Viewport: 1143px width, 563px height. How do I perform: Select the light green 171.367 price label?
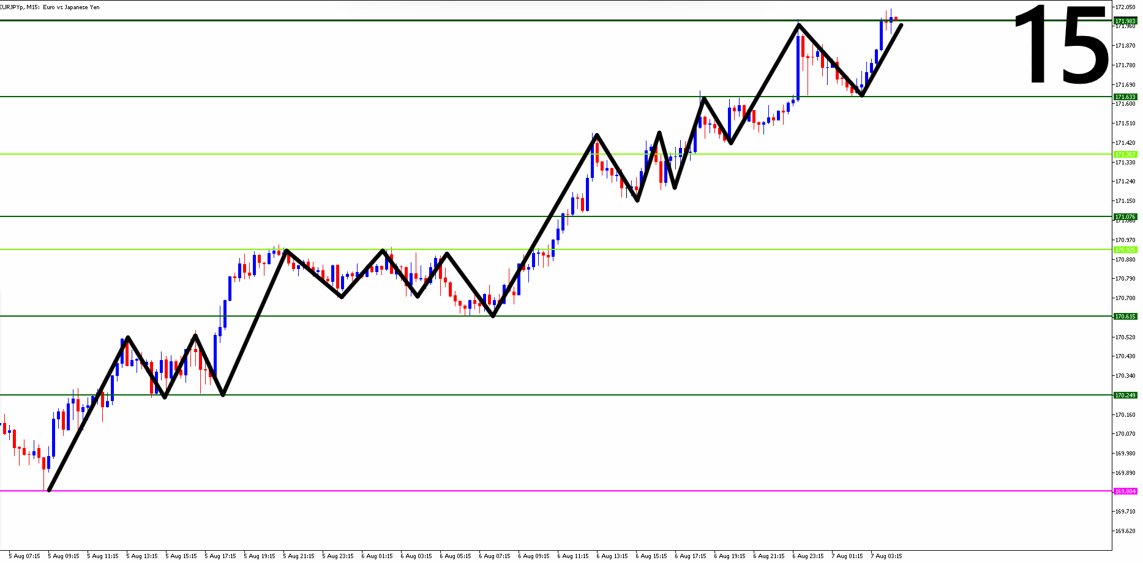pos(1125,155)
